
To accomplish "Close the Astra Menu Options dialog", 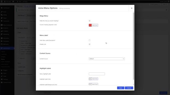I will (x=132, y=8).
